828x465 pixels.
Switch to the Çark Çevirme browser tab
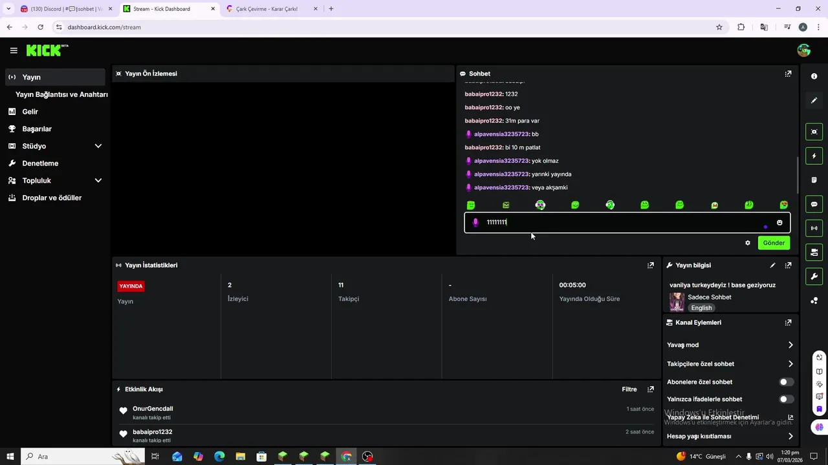pos(272,9)
